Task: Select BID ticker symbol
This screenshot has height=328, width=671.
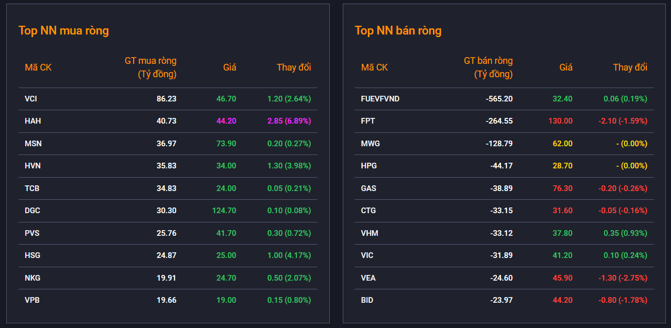Action: (x=367, y=300)
